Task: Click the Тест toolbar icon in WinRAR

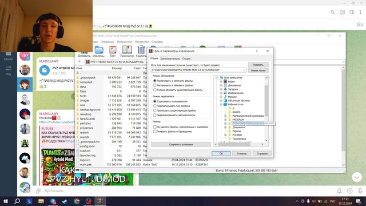Action: click(x=113, y=50)
